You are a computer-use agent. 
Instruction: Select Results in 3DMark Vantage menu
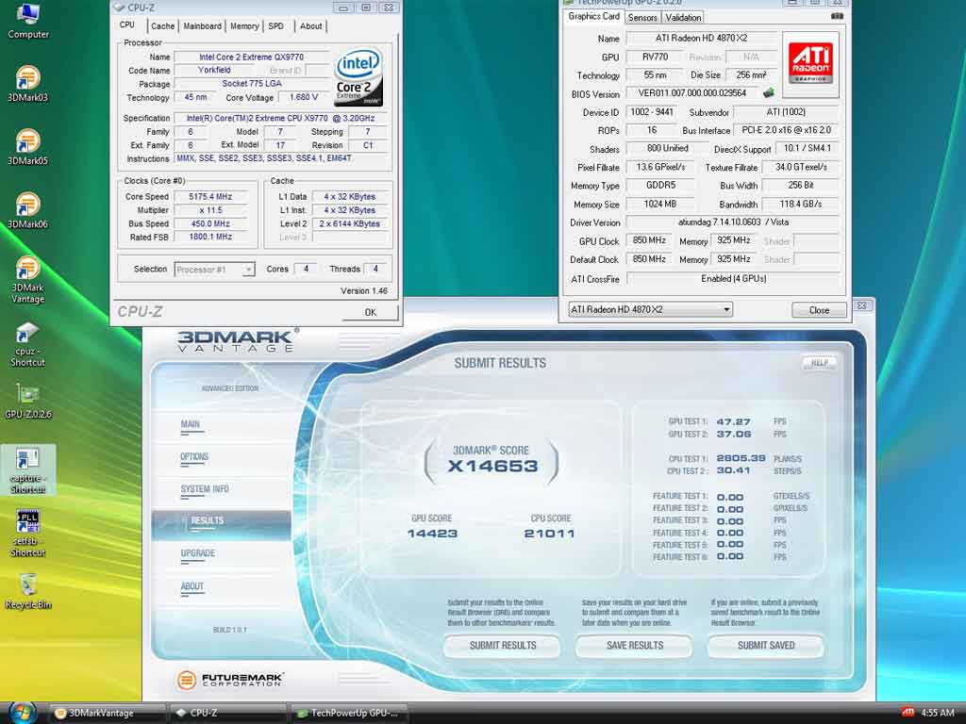(221, 524)
